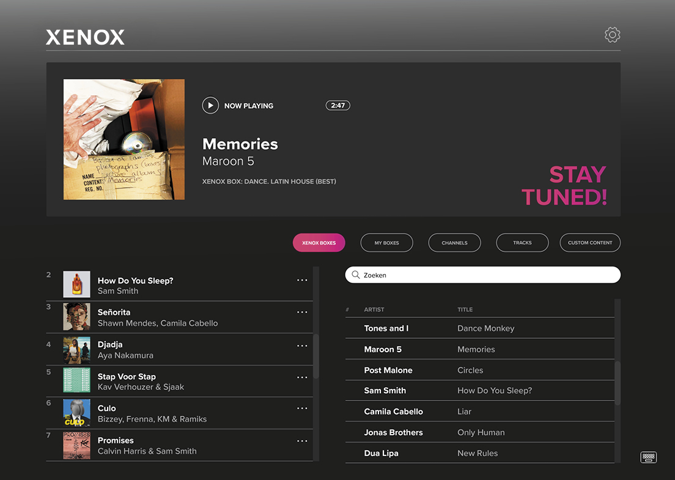Open the three-dot menu for Djadja

tap(302, 345)
